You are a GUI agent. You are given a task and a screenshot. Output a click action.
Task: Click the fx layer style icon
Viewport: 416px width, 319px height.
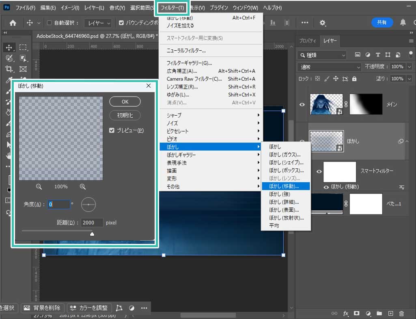pos(346,313)
